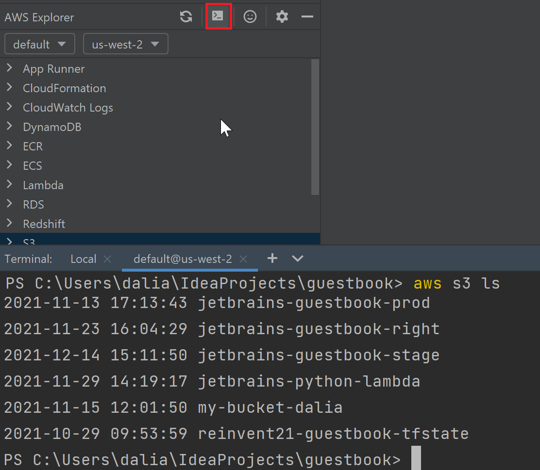
Task: Expand the App Runner node
Action: tap(9, 68)
